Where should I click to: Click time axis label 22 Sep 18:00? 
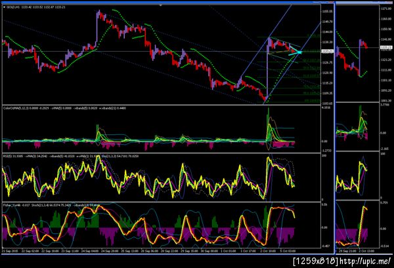tap(50, 251)
